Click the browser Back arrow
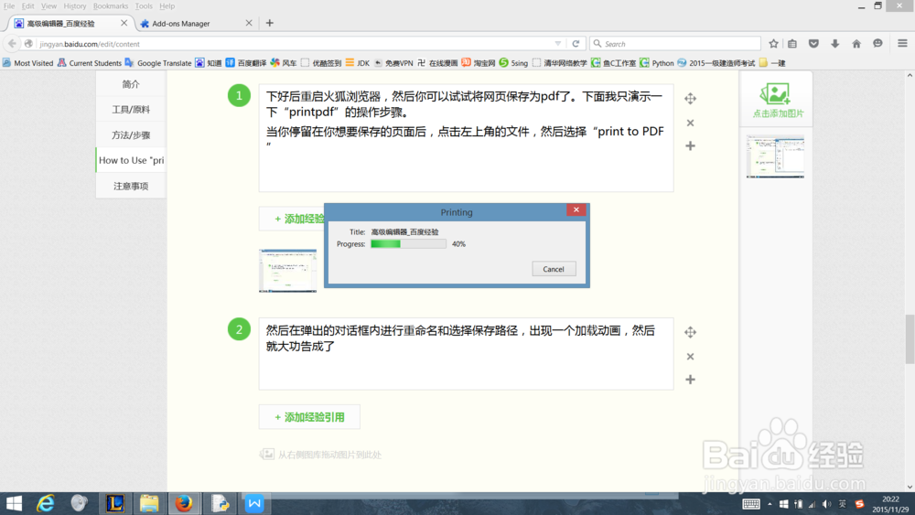915x515 pixels. [x=12, y=44]
